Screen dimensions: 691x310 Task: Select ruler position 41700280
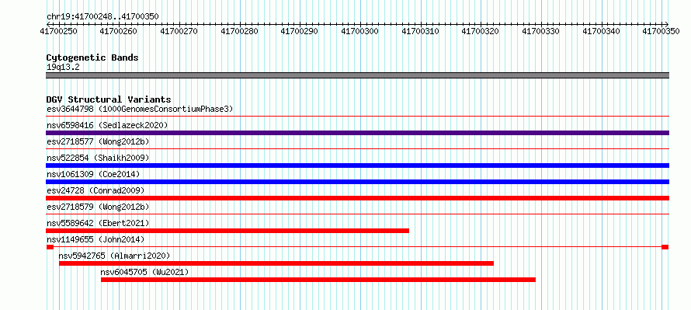tap(239, 31)
